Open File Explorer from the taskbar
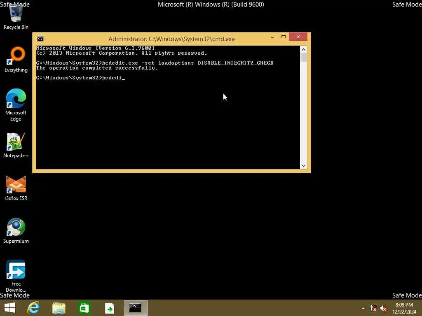Viewport: 422px width, 316px height. click(59, 308)
